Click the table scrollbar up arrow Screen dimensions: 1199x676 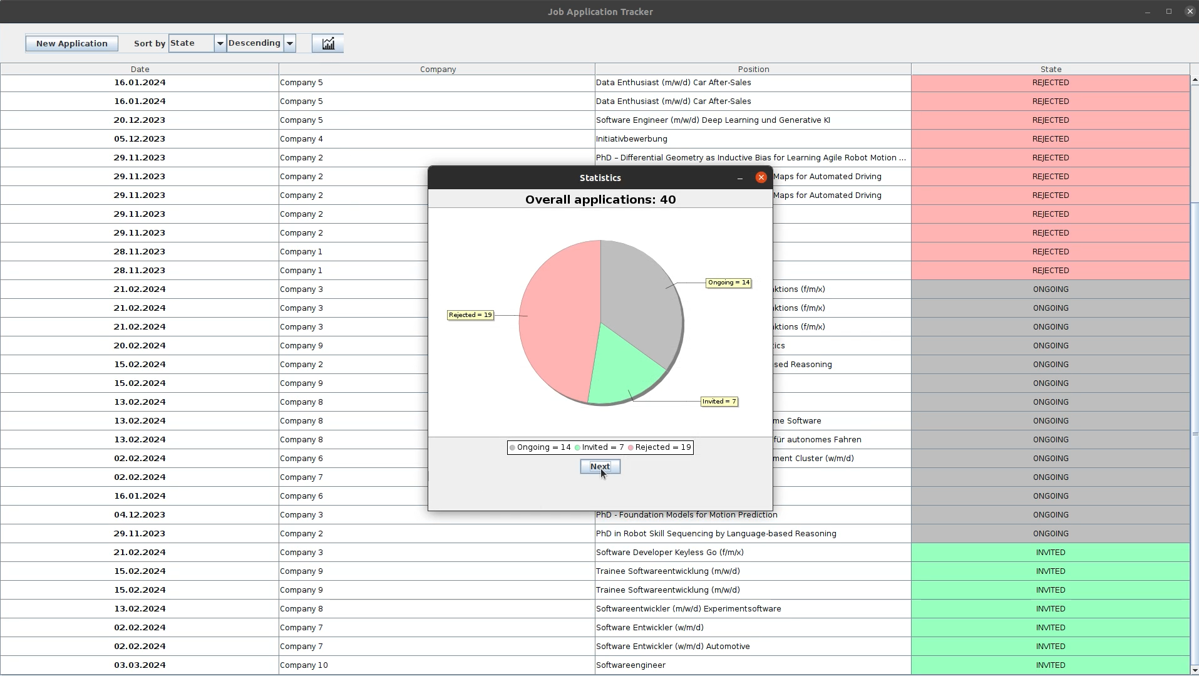(x=1194, y=80)
